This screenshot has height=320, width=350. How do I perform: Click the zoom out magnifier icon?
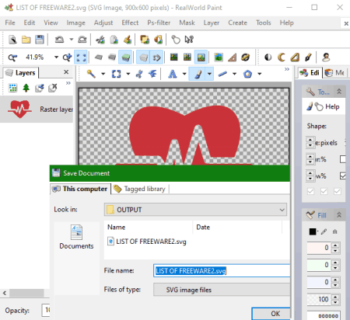pos(12,57)
